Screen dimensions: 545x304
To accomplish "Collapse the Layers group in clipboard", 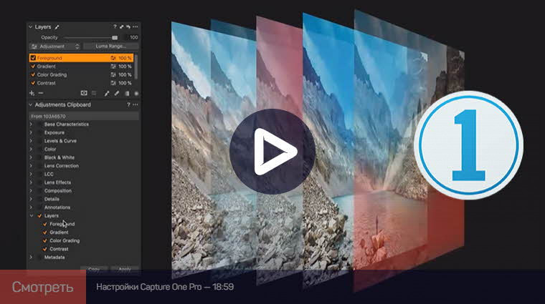I will pyautogui.click(x=31, y=215).
